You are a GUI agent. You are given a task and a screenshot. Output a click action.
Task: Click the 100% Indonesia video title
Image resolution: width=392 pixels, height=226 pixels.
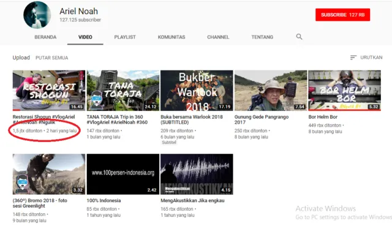pyautogui.click(x=104, y=200)
